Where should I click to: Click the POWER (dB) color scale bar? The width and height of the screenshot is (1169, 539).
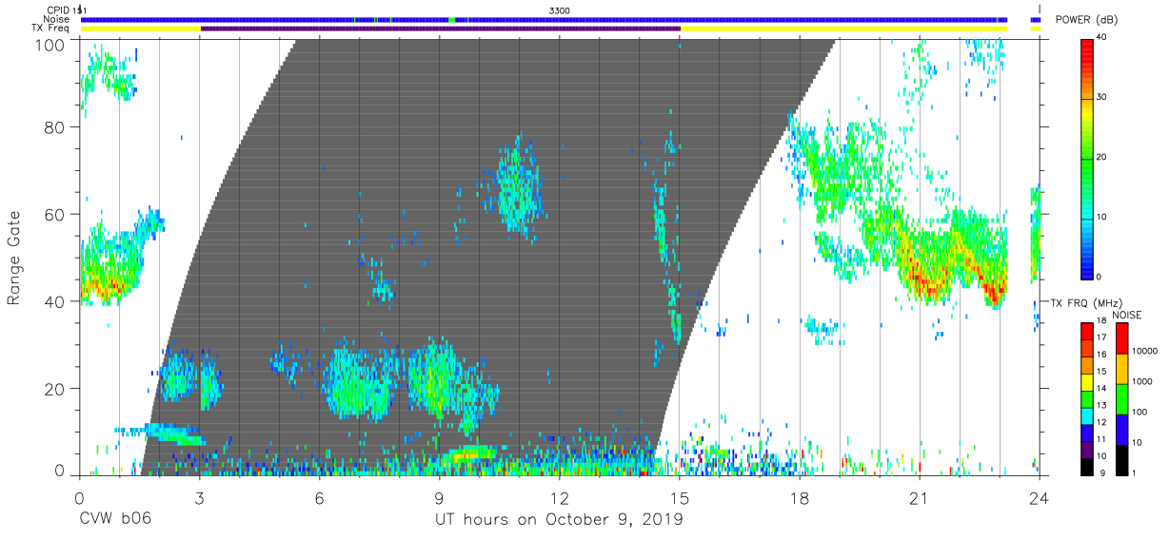[1086, 158]
